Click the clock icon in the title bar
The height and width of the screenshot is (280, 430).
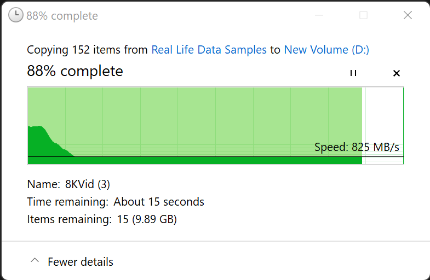point(16,15)
